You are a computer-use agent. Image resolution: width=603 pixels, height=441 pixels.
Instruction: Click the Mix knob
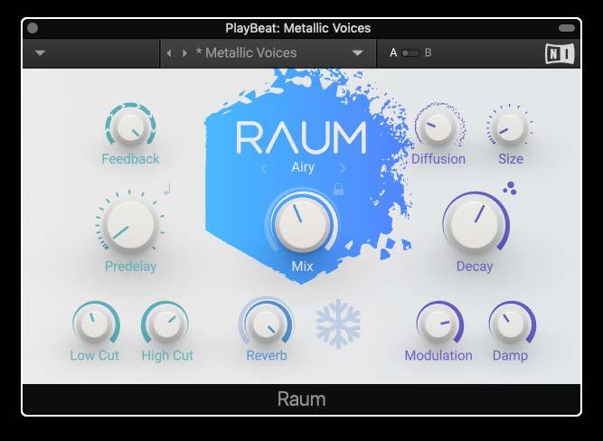pos(302,224)
